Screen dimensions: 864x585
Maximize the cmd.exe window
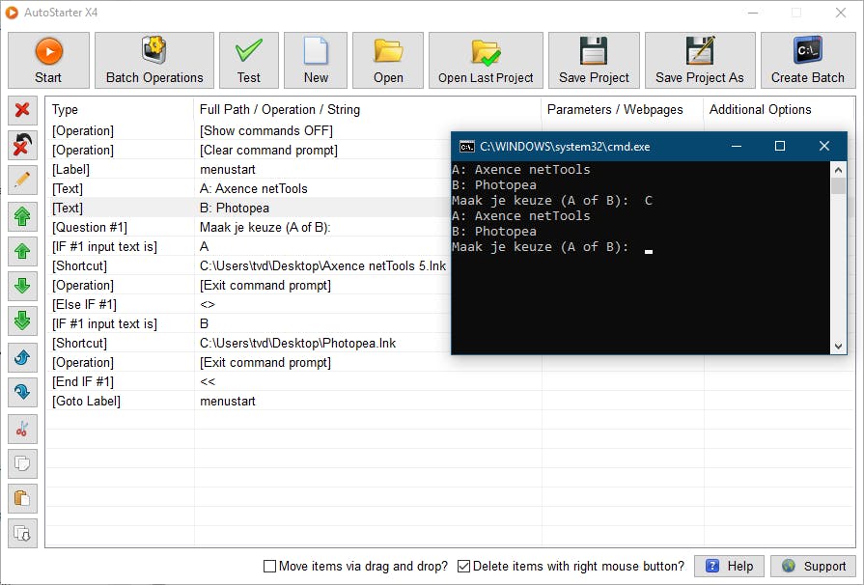coord(780,146)
